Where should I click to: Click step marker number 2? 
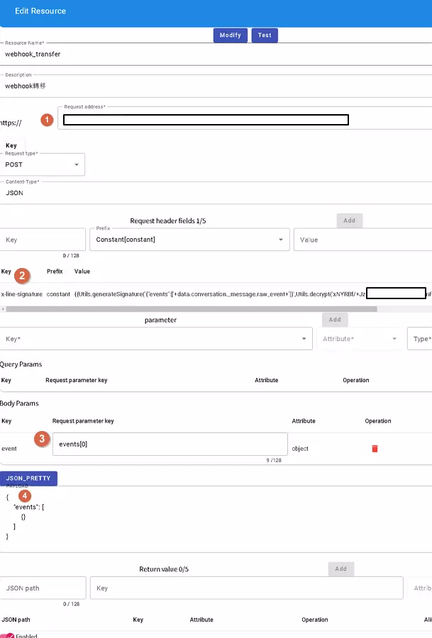pos(23,275)
